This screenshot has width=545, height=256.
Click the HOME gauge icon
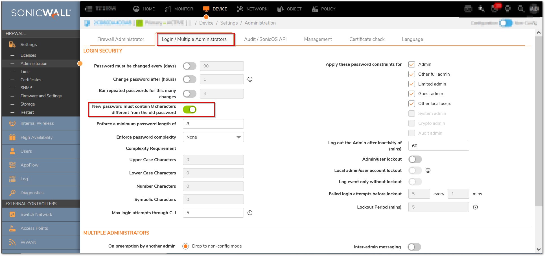136,9
